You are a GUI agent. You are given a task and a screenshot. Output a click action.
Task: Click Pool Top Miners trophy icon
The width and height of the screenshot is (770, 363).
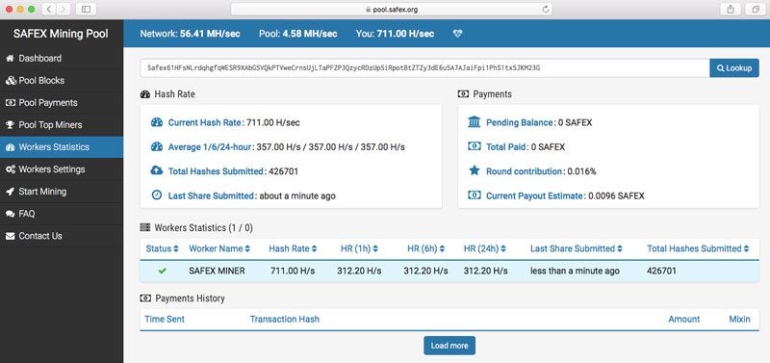[10, 125]
